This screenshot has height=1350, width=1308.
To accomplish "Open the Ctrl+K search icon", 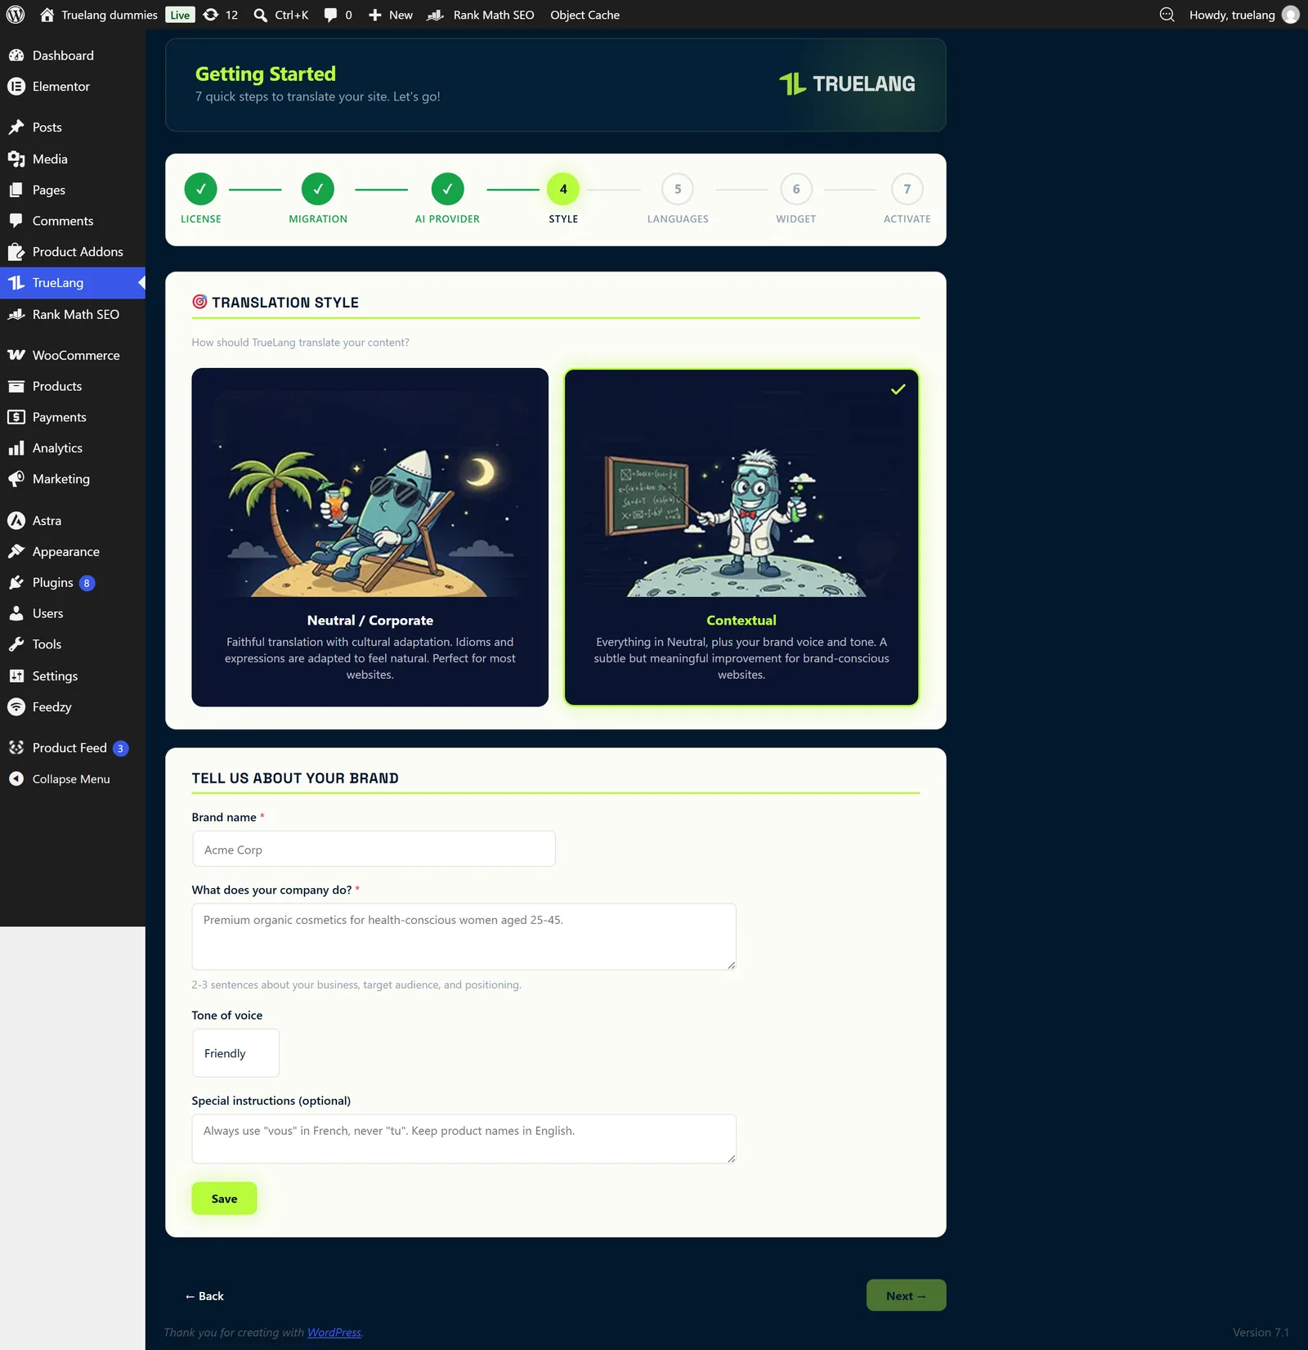I will coord(261,15).
